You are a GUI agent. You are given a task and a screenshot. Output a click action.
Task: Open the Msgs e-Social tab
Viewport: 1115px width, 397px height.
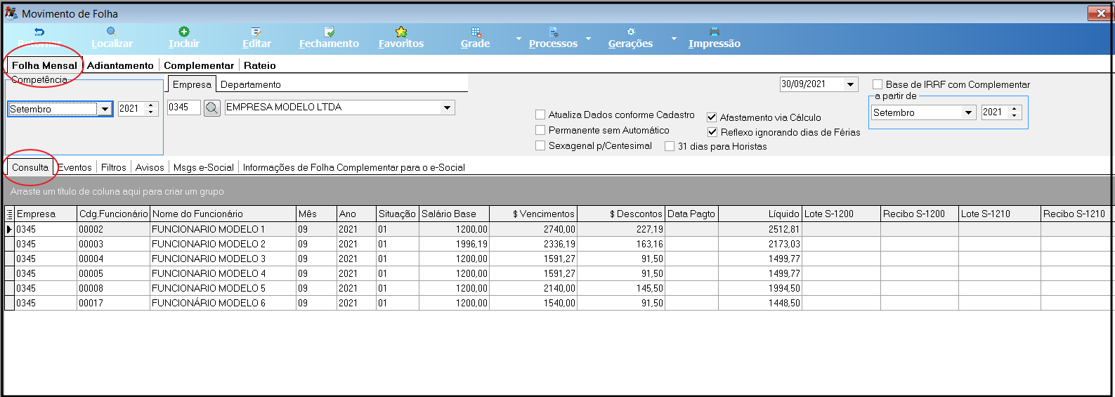[x=204, y=167]
